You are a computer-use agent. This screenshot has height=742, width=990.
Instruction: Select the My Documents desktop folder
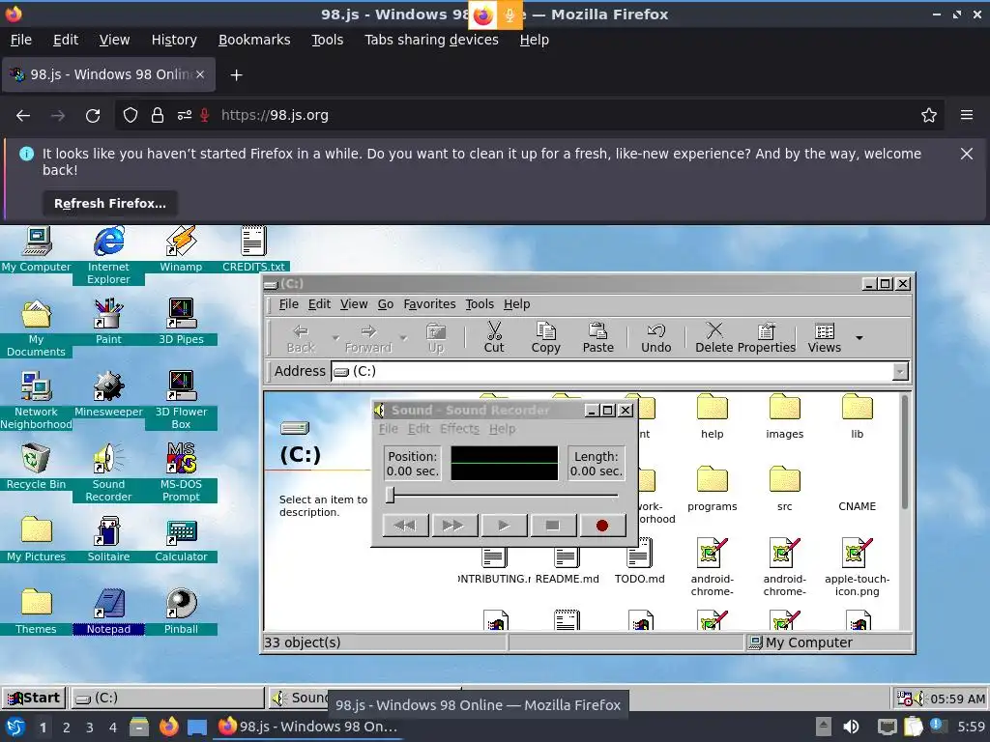coord(36,328)
